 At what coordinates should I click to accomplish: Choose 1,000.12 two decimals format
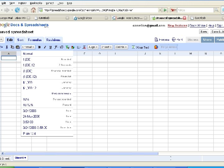[47, 65]
